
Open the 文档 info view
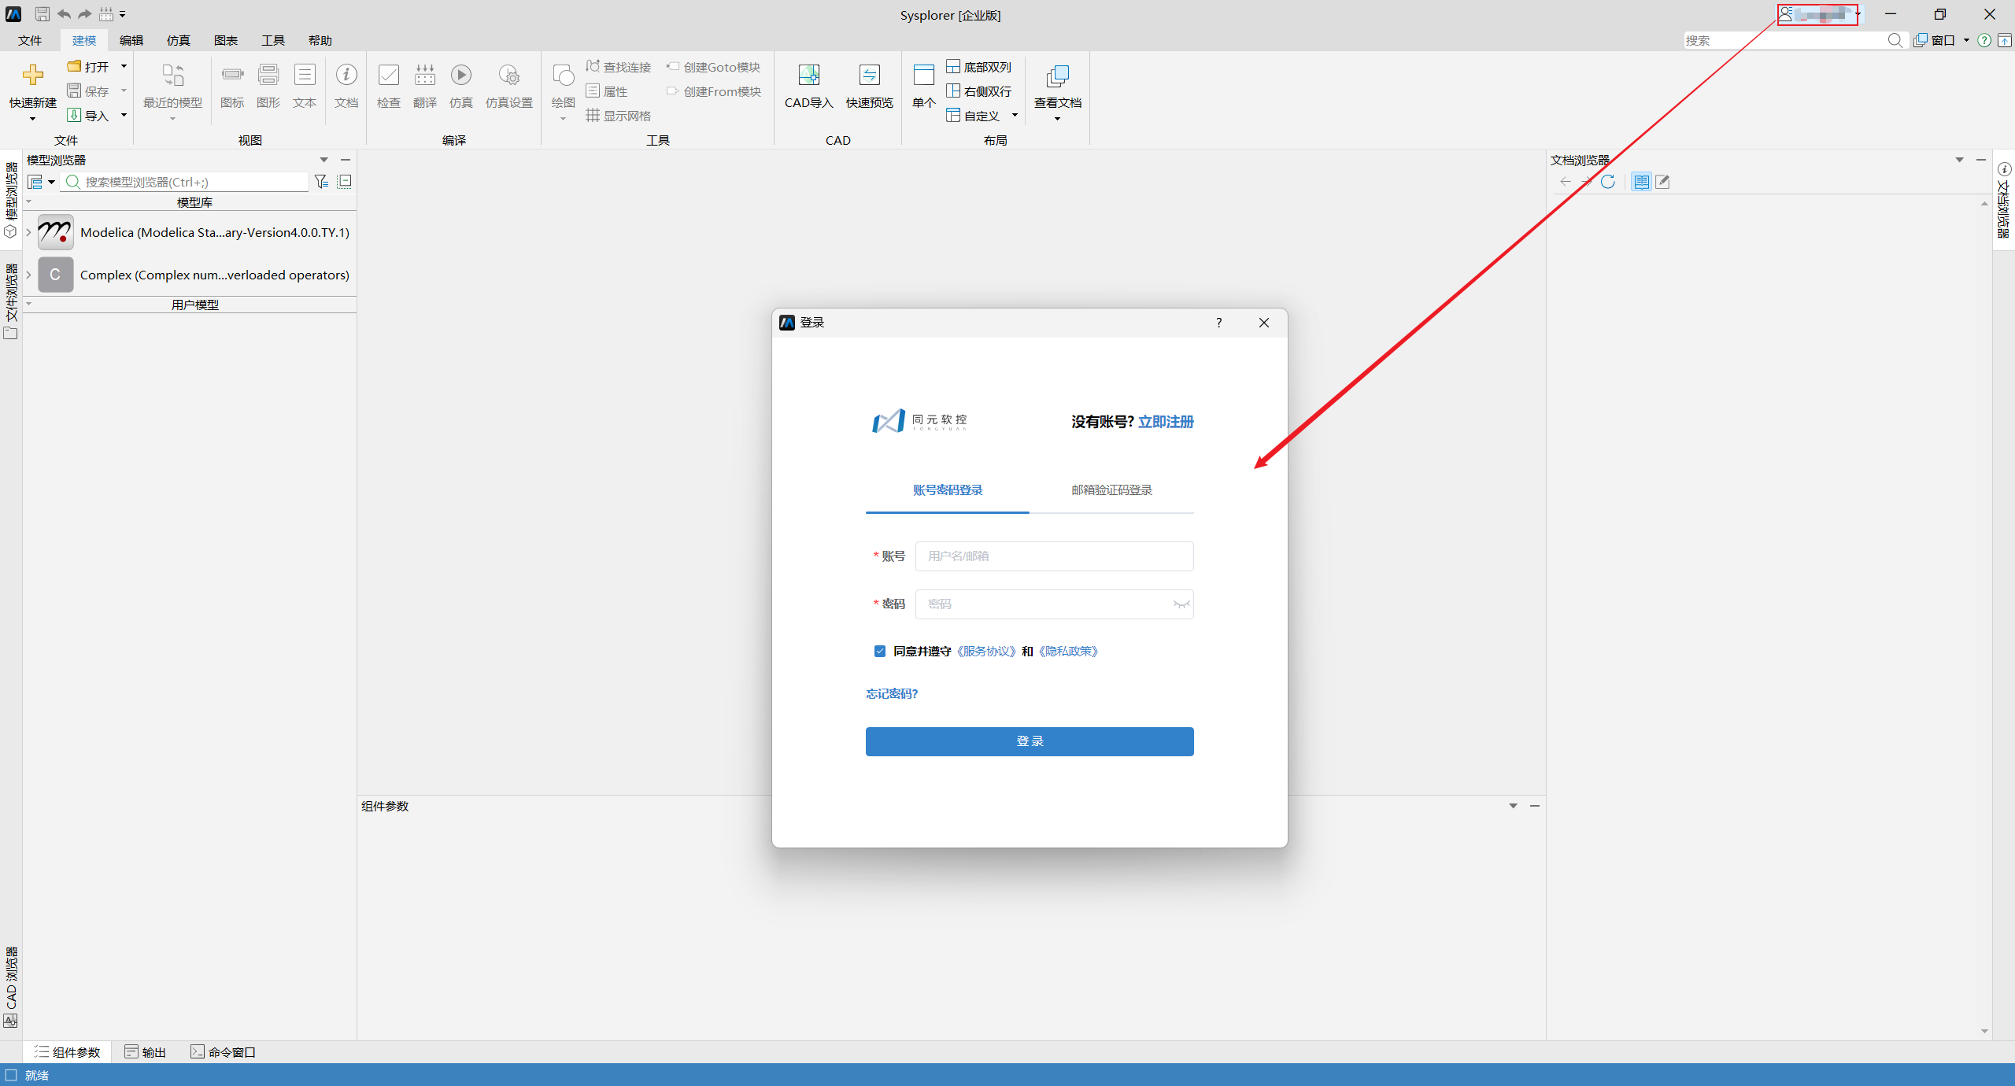(346, 86)
